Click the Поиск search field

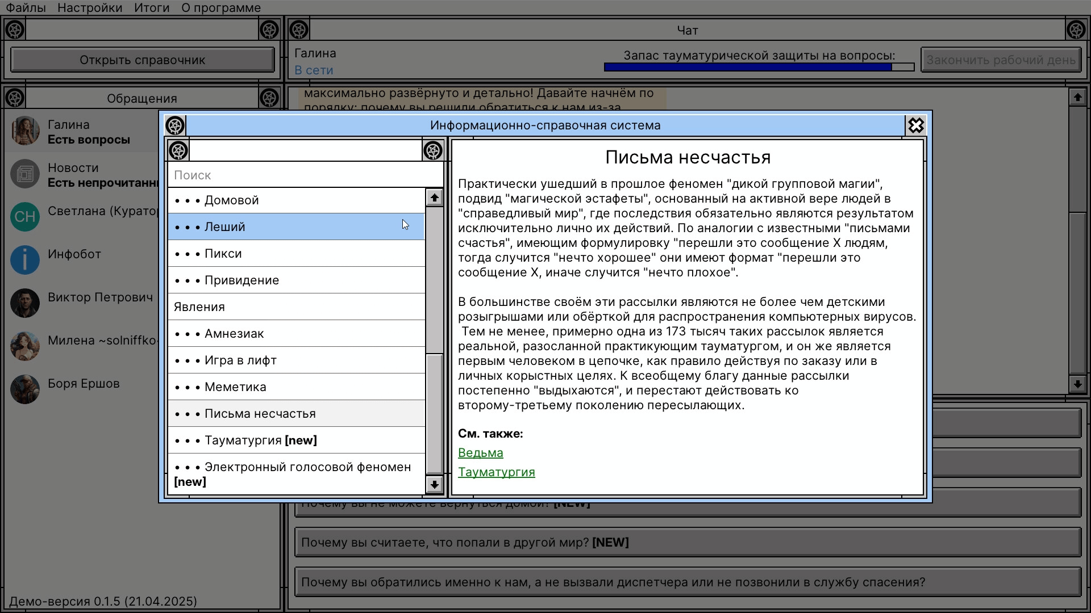pos(305,175)
